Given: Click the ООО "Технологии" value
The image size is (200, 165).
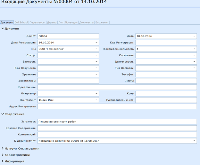Looking at the screenshot, I should [x=51, y=49].
